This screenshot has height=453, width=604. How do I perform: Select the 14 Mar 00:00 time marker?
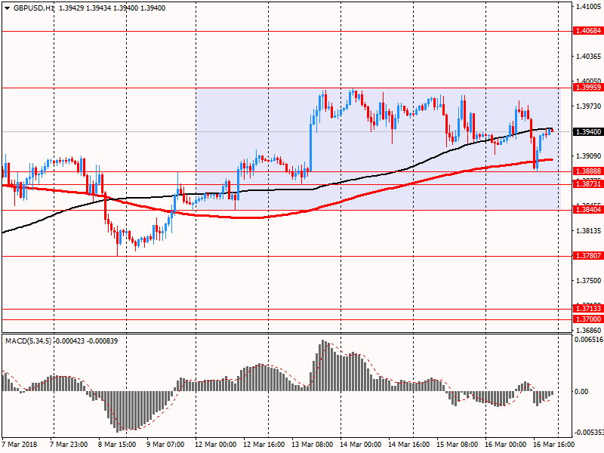(x=359, y=445)
